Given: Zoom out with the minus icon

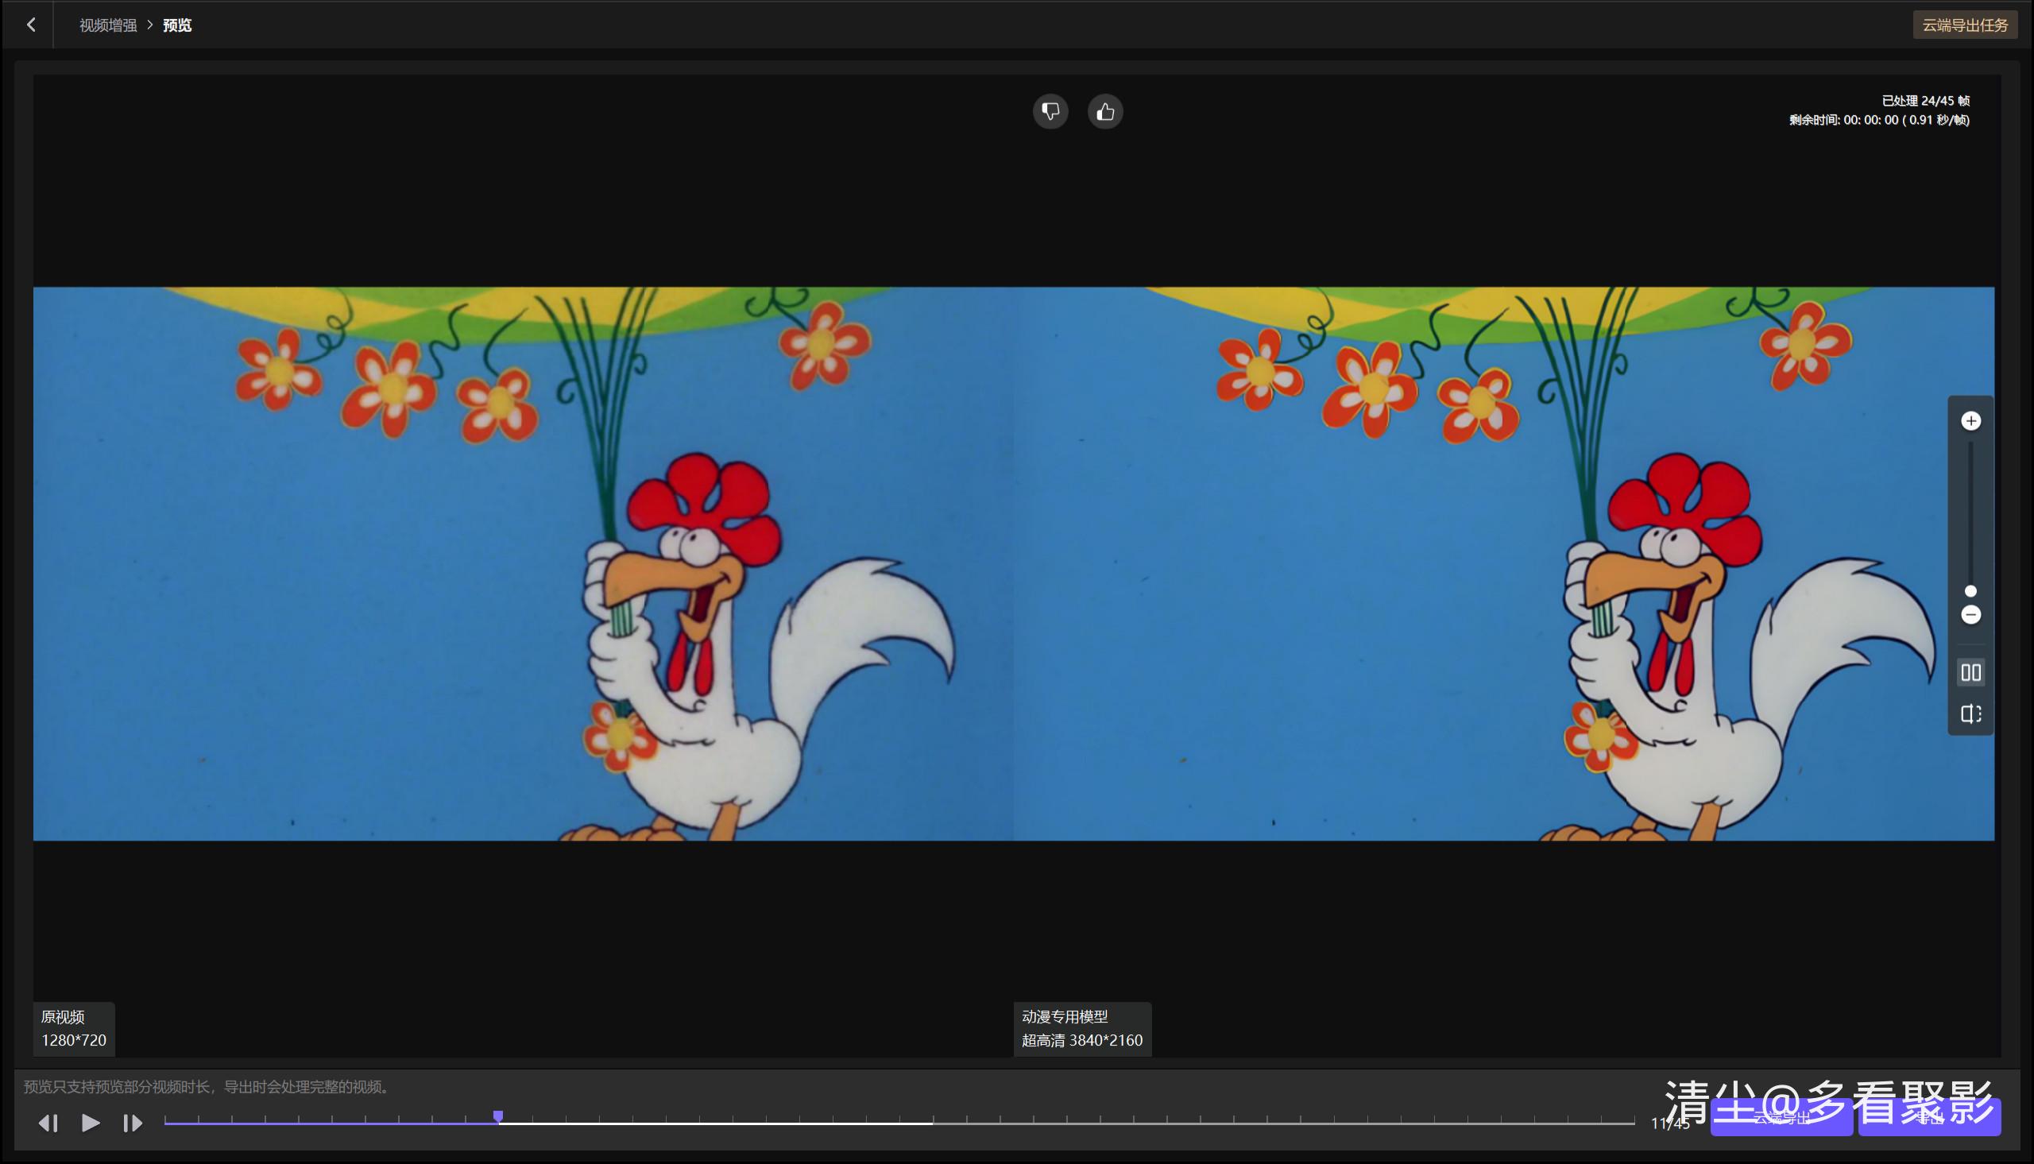Looking at the screenshot, I should pos(1971,615).
